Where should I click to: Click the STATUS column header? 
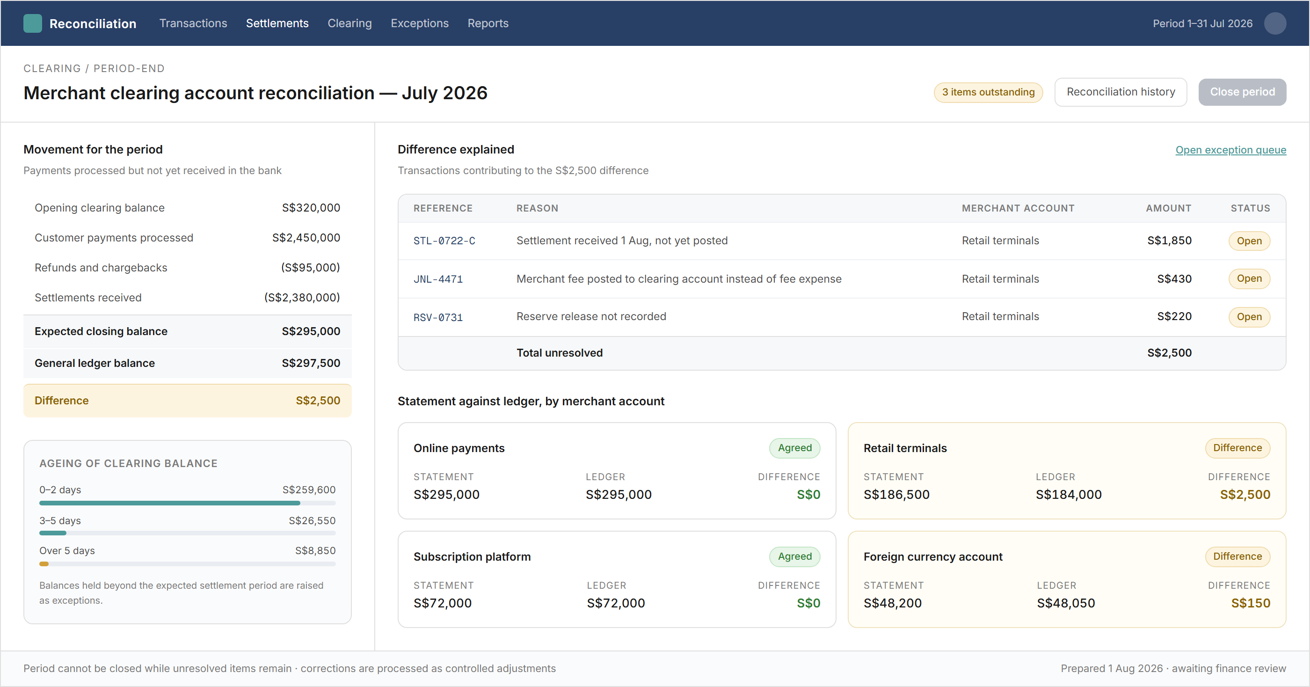tap(1250, 208)
